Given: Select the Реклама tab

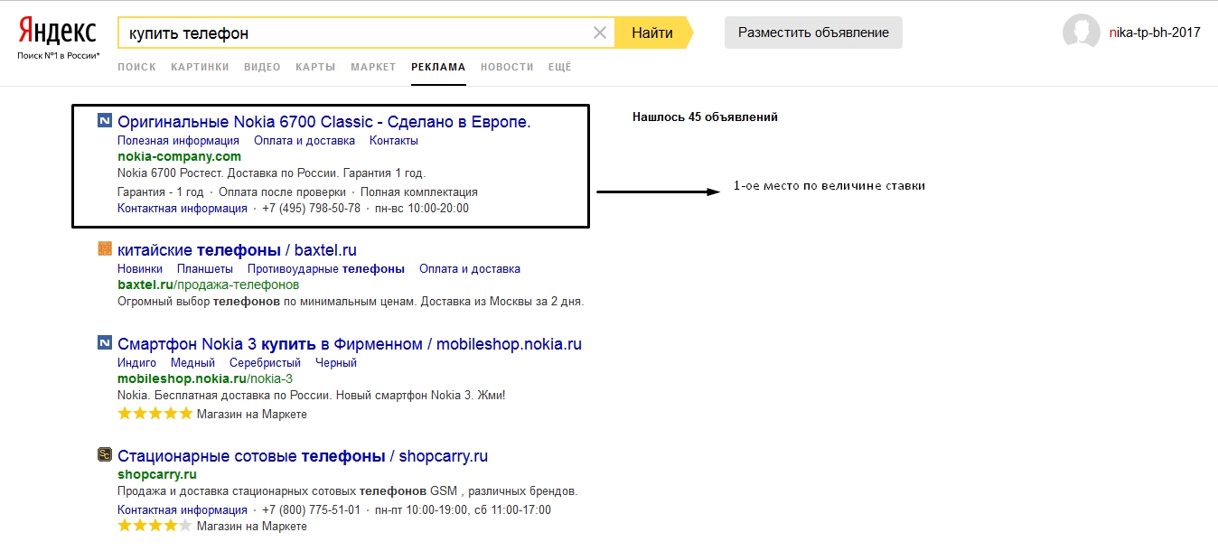Looking at the screenshot, I should 438,67.
